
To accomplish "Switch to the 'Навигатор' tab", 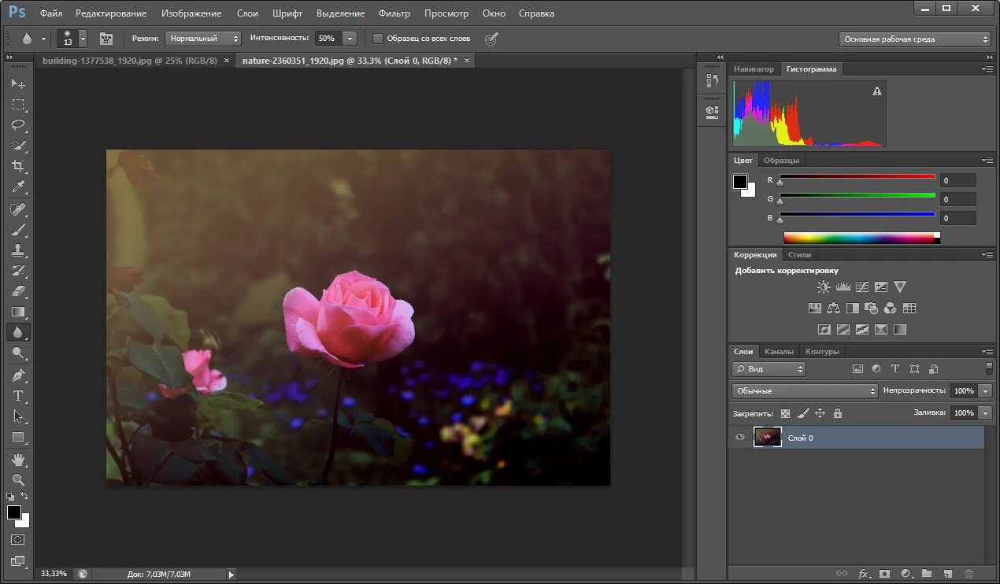I will point(754,69).
